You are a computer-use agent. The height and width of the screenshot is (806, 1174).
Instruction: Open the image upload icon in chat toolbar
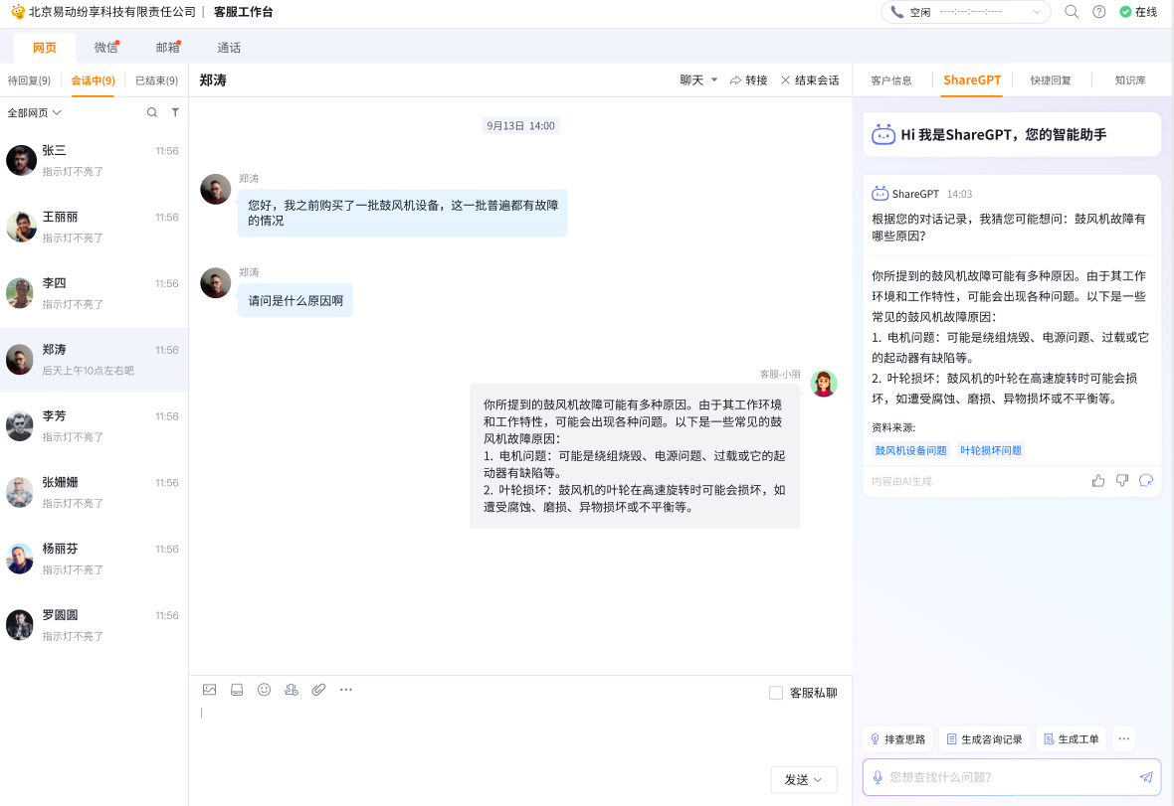click(210, 689)
